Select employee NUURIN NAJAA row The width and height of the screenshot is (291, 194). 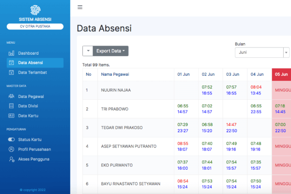coord(116,90)
